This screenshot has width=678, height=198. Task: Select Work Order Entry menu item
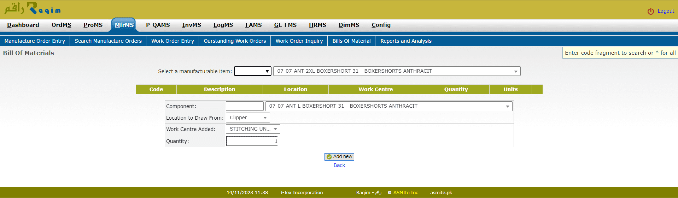(x=173, y=41)
